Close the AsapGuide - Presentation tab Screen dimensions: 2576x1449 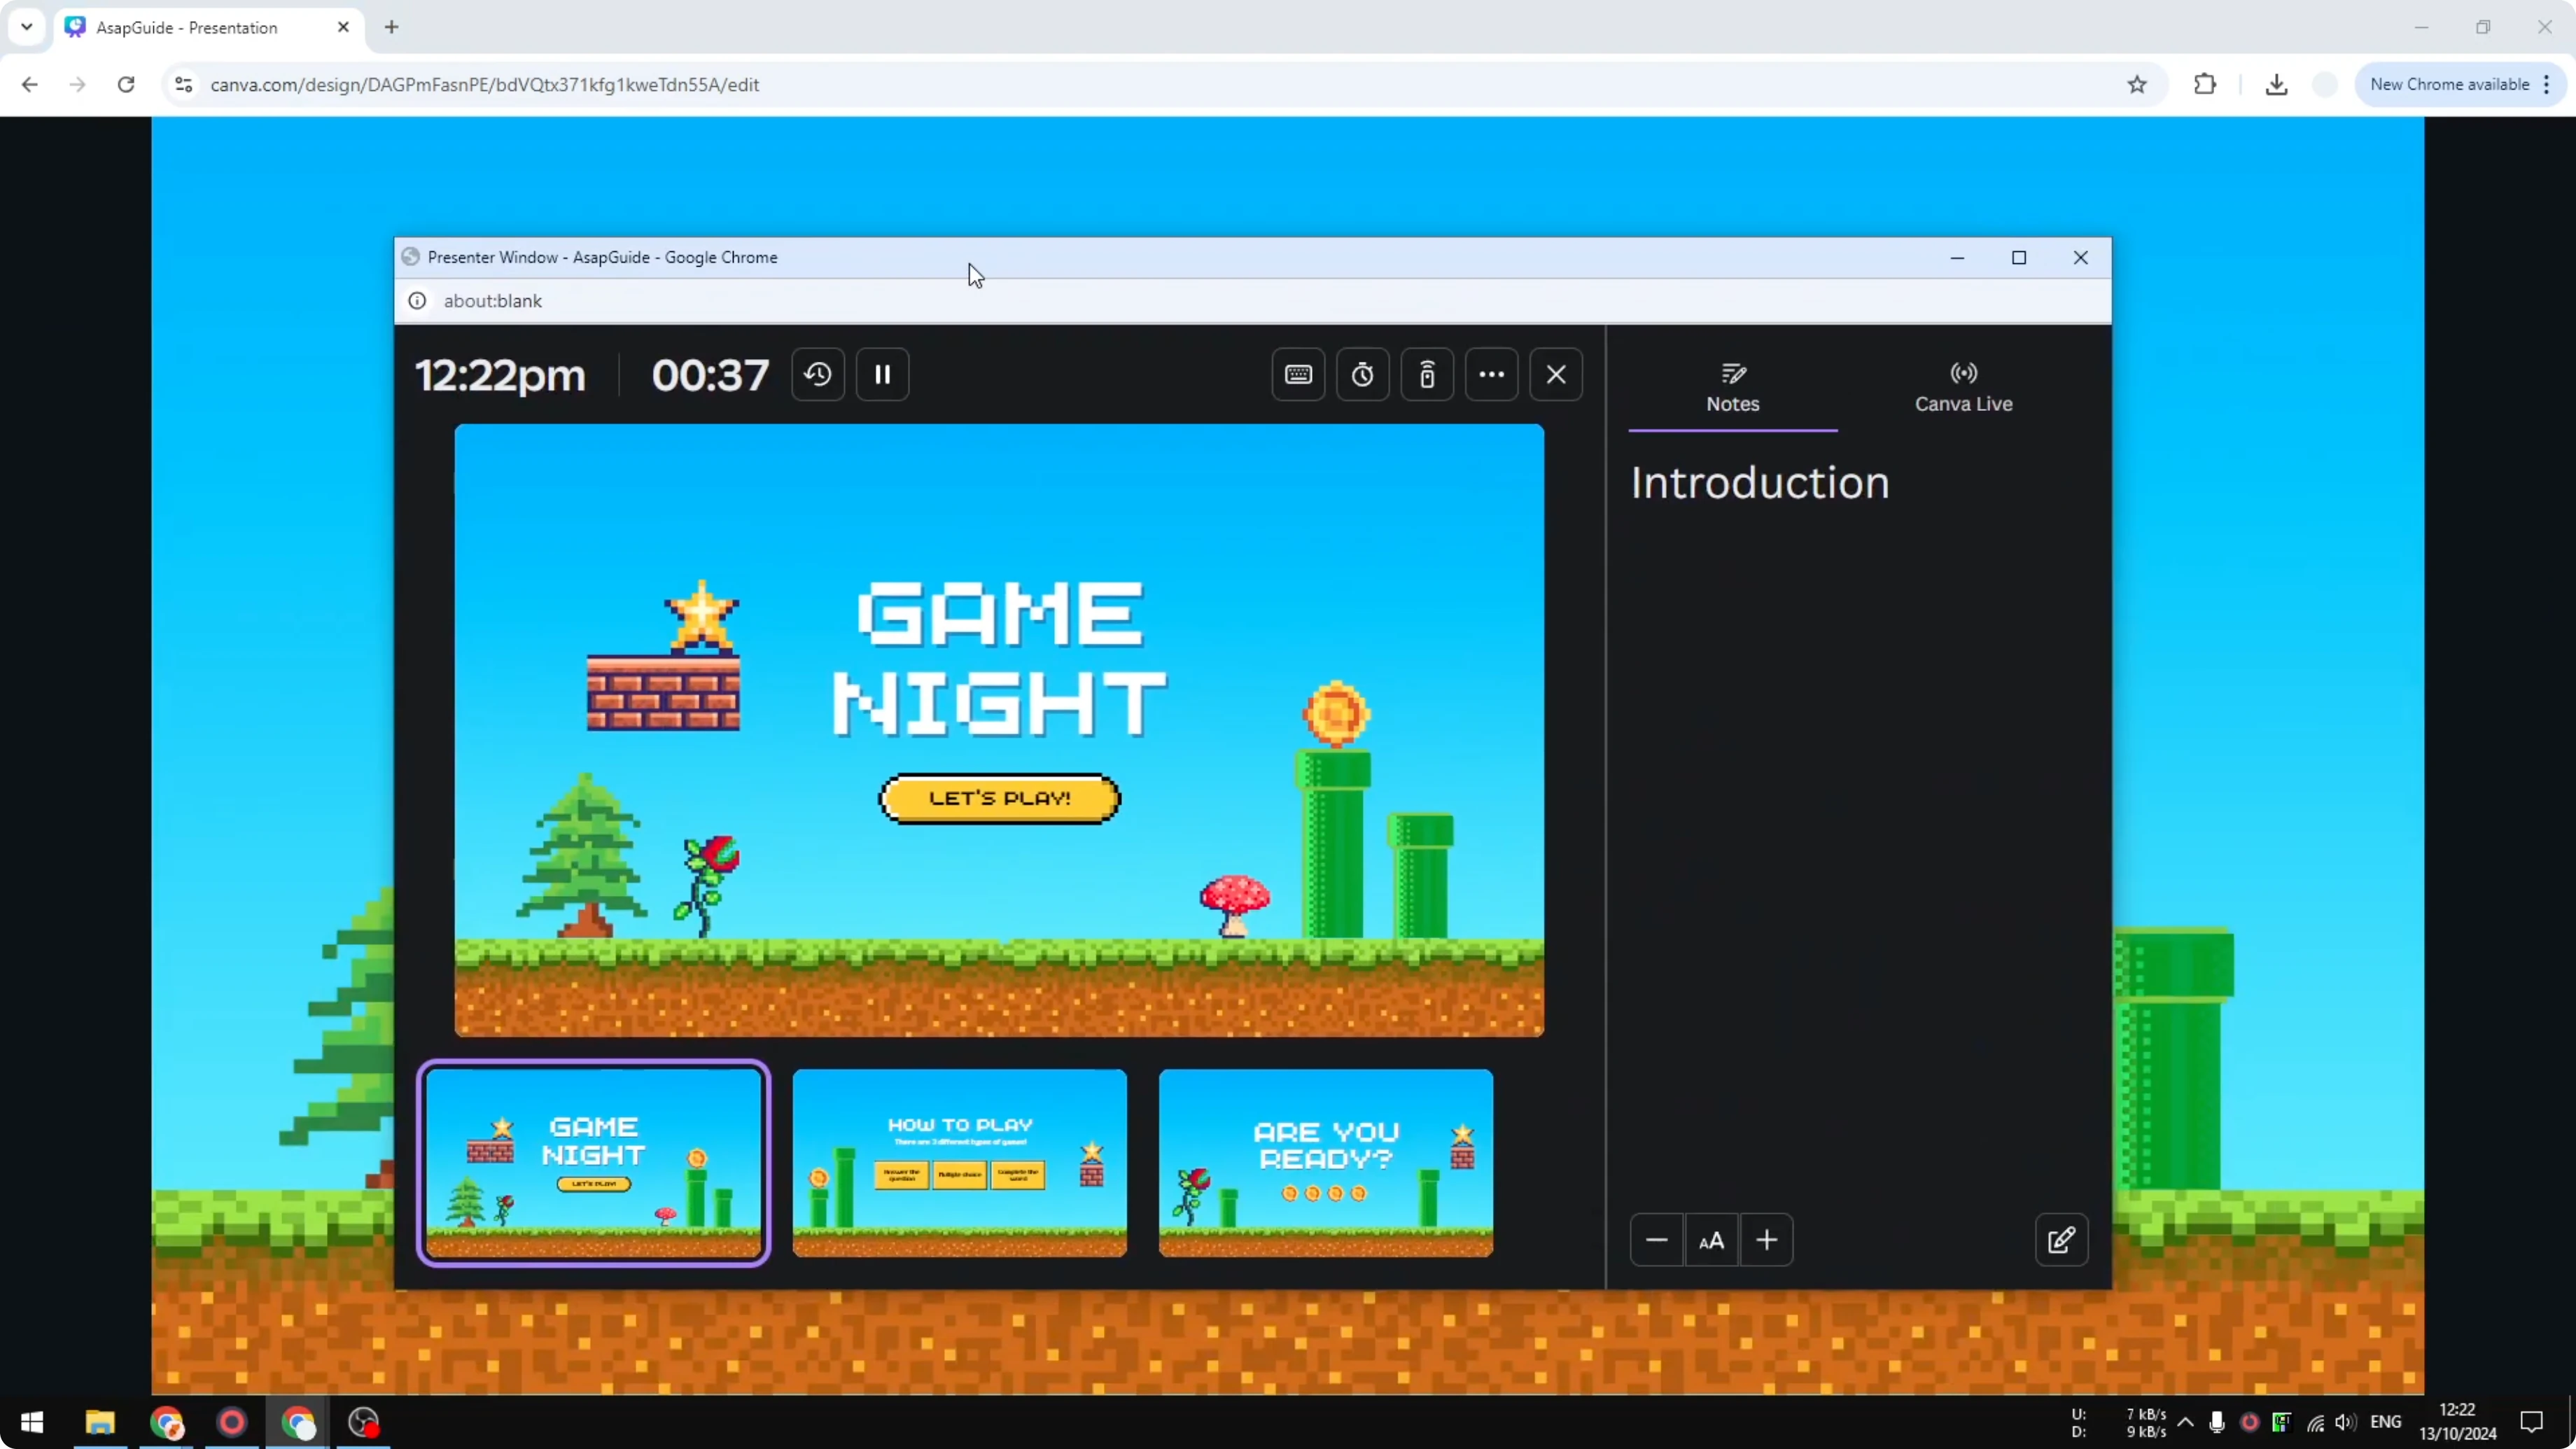point(343,27)
